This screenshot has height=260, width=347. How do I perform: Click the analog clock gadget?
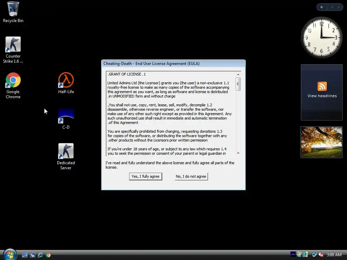pos(321,37)
